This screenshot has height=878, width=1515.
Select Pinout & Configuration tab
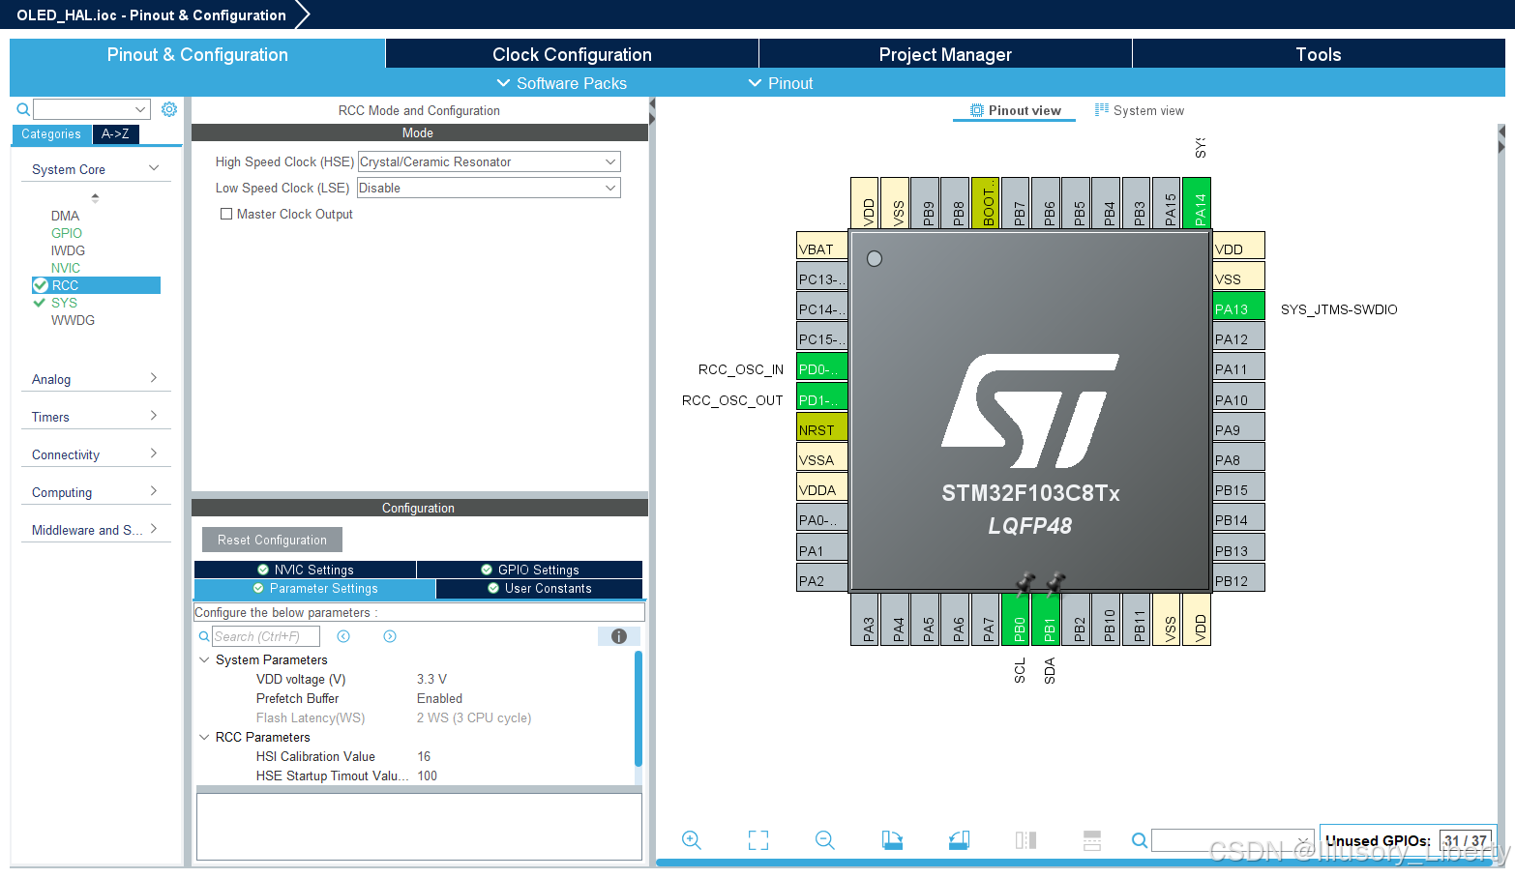tap(197, 54)
